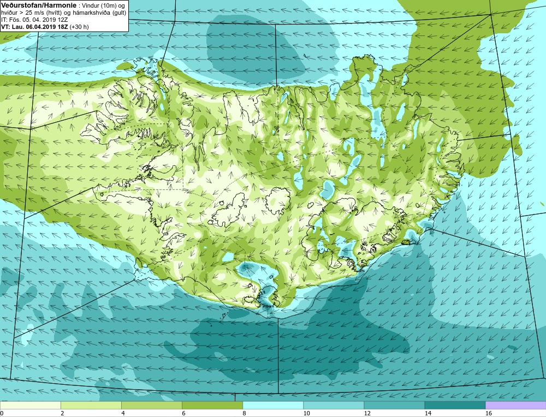
Task: Click the legend label '4'
Action: point(123,413)
